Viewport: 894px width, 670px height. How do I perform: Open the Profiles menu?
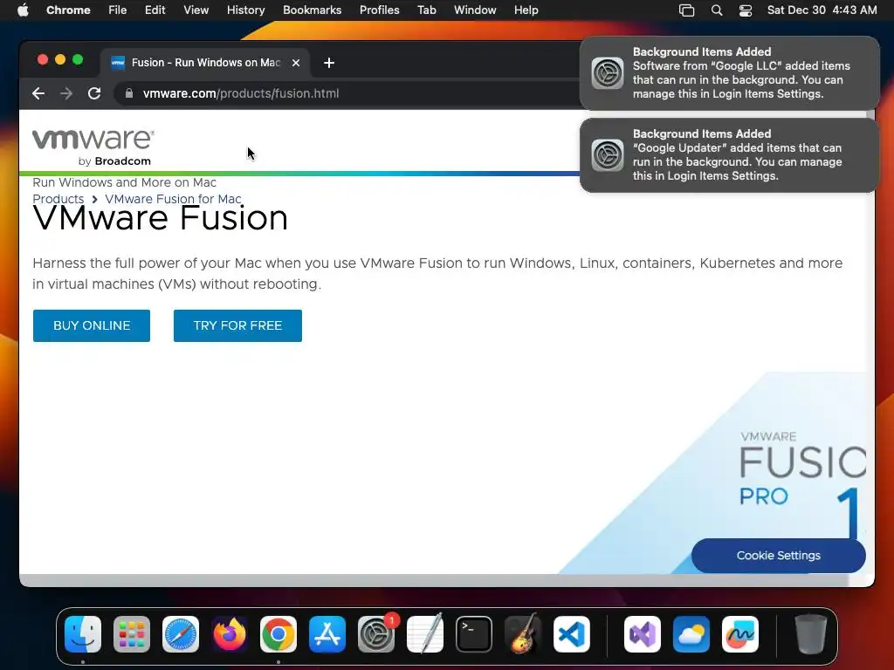pos(379,10)
